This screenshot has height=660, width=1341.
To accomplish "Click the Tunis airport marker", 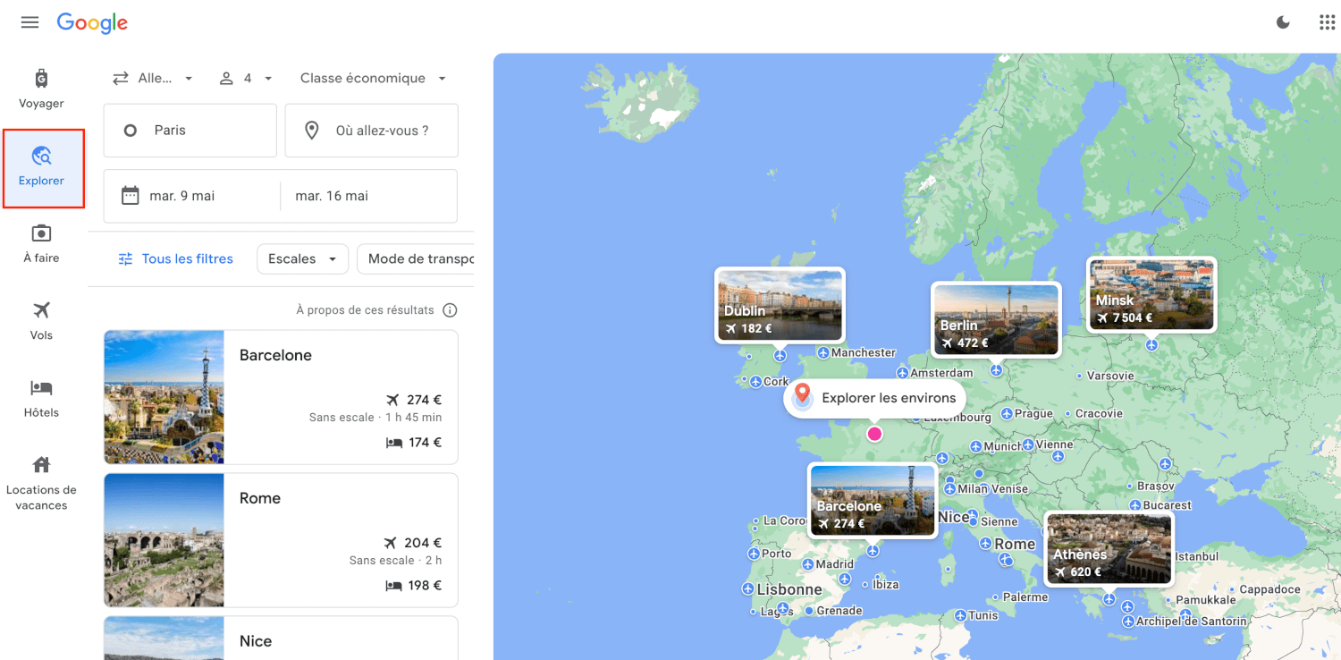I will (x=961, y=615).
